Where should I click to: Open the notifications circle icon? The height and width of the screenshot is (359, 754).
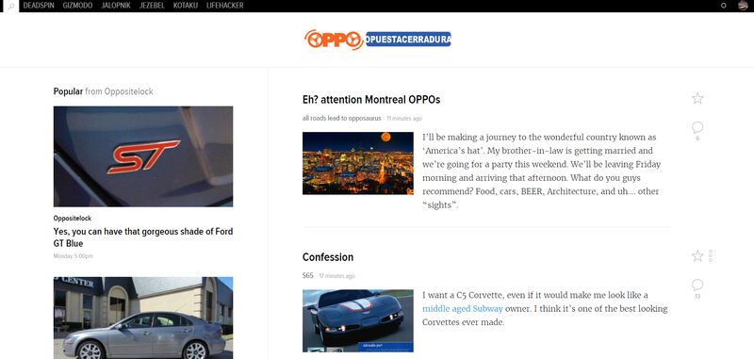[x=723, y=6]
